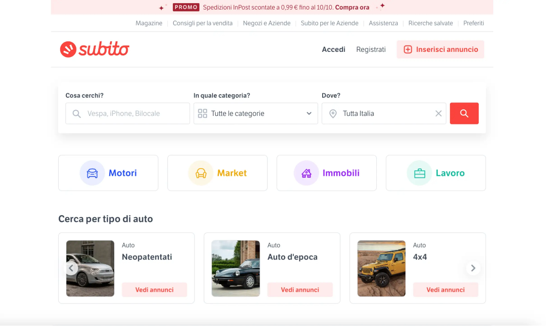
Task: Click the plus icon on Inserisci annuncio
Action: pos(408,50)
